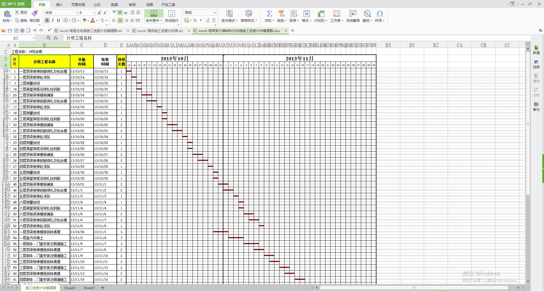The height and width of the screenshot is (292, 544).
Task: Toggle Underline formatting button
Action: pyautogui.click(x=58, y=20)
